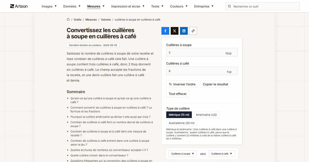
Task: Go to Mesures breadcrumb
Action: coord(91,20)
